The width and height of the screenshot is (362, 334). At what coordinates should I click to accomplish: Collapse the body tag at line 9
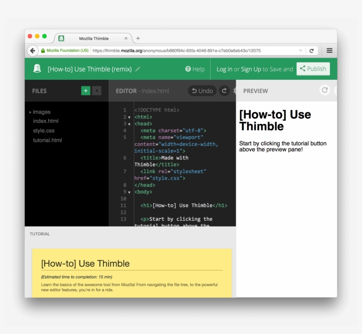click(129, 192)
